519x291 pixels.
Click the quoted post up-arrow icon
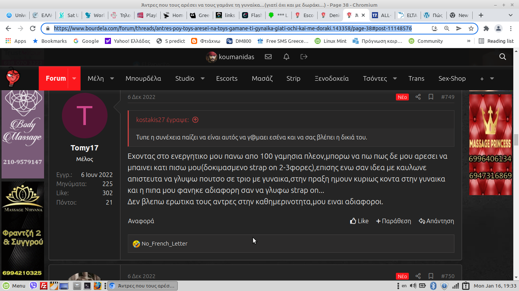coord(195,120)
